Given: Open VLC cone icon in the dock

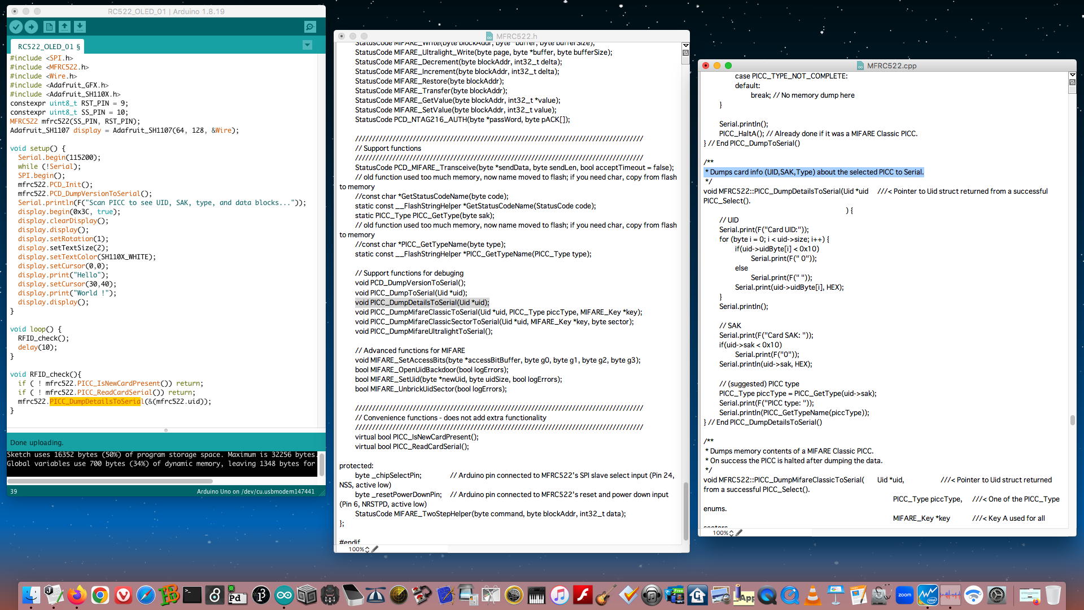Looking at the screenshot, I should (812, 595).
